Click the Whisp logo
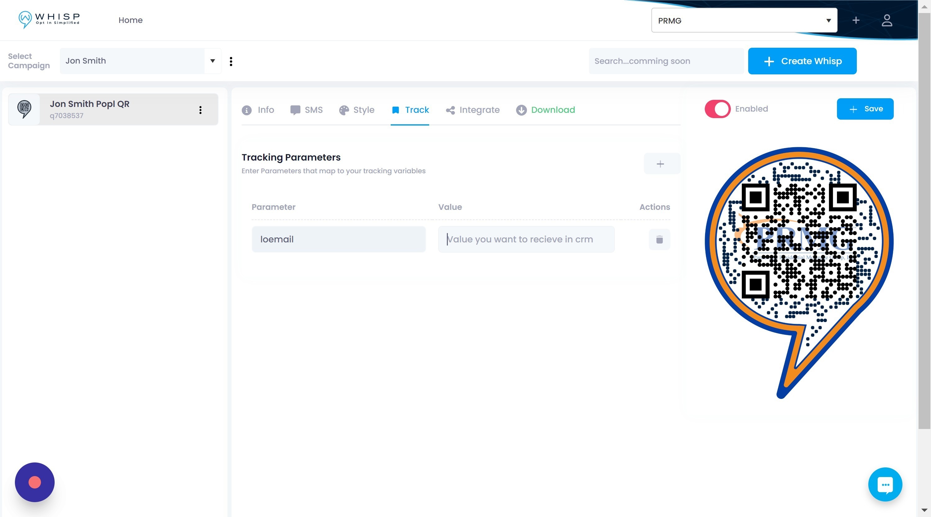Viewport: 931px width, 517px height. click(49, 20)
